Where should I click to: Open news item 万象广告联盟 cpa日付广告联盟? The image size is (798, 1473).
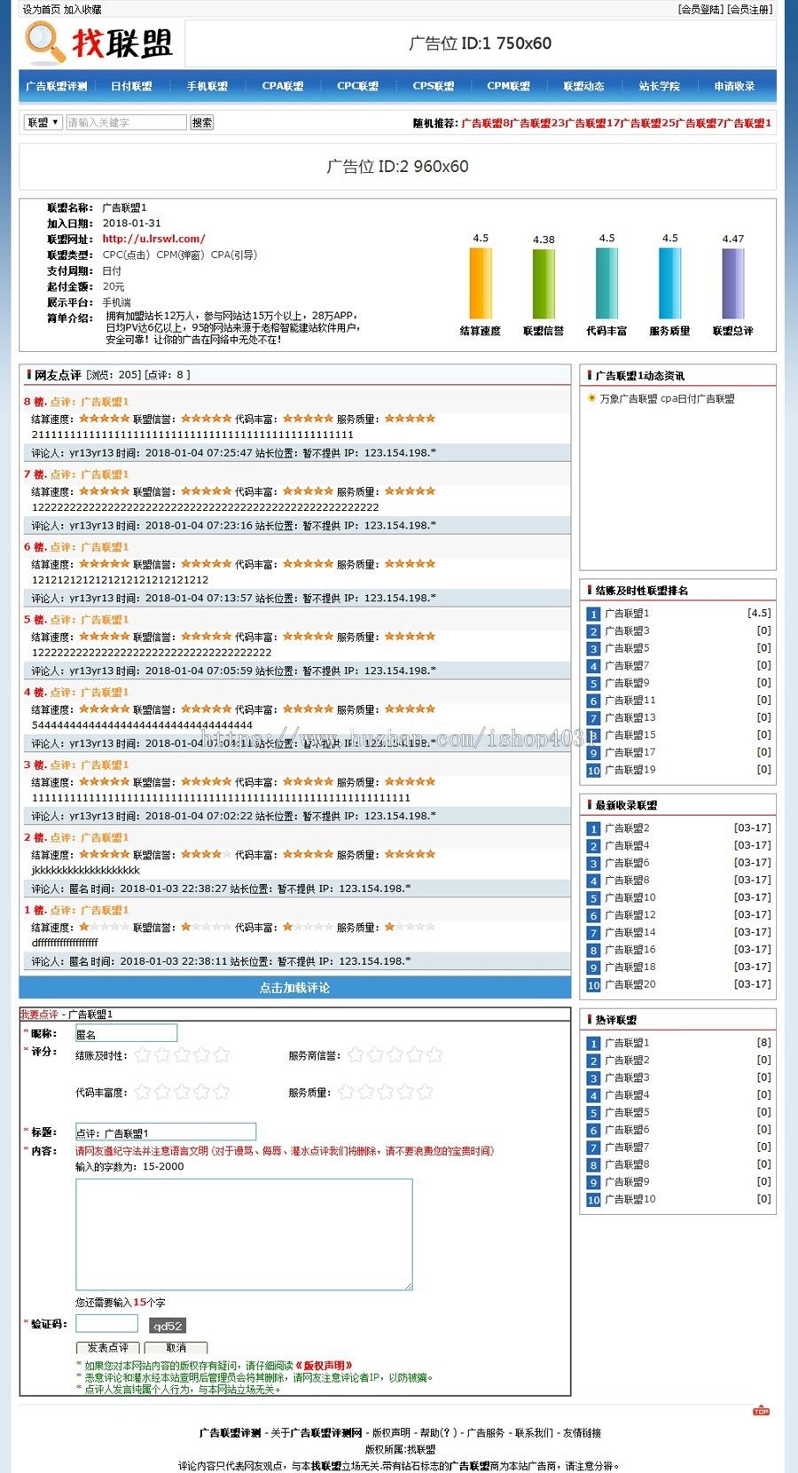tap(667, 399)
